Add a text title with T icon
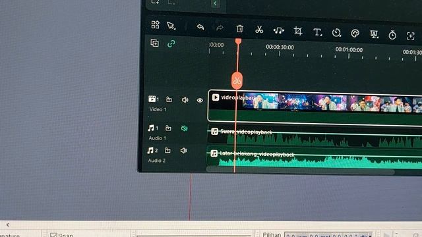422x237 pixels. 318,32
